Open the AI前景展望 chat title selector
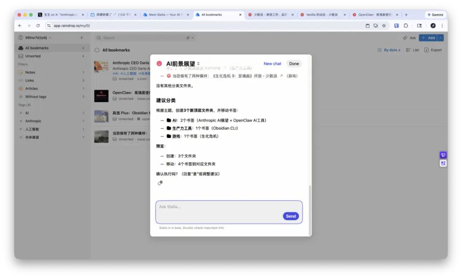Viewport: 462px width, 278px height. point(183,64)
